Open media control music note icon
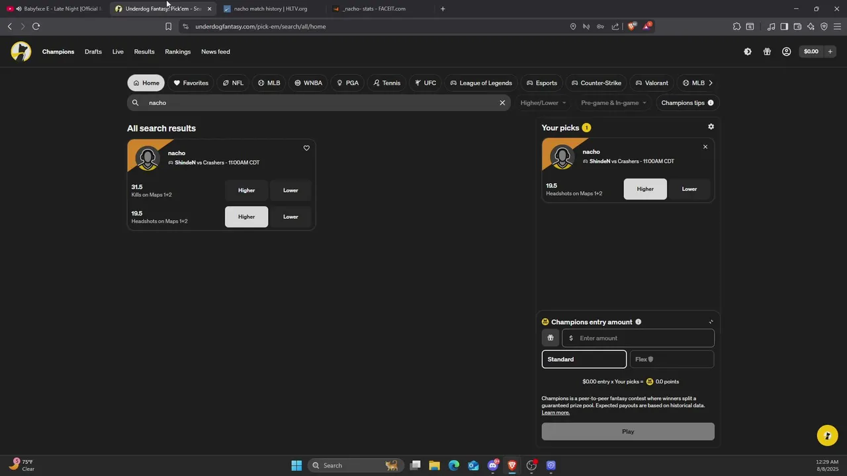The image size is (847, 476). 771,26
